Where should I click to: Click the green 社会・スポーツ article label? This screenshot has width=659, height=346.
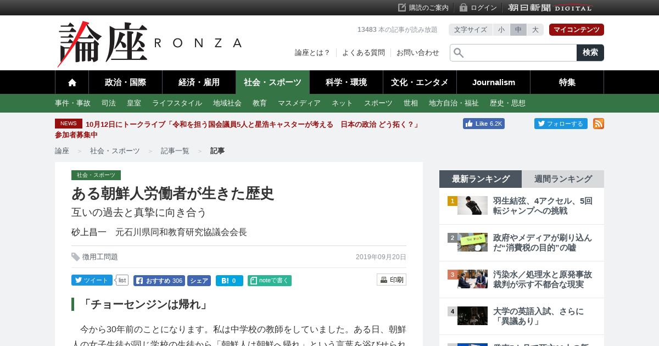tap(96, 175)
